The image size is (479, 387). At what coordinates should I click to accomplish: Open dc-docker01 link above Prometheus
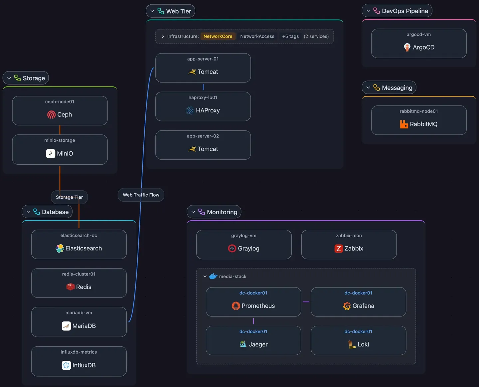tap(253, 293)
